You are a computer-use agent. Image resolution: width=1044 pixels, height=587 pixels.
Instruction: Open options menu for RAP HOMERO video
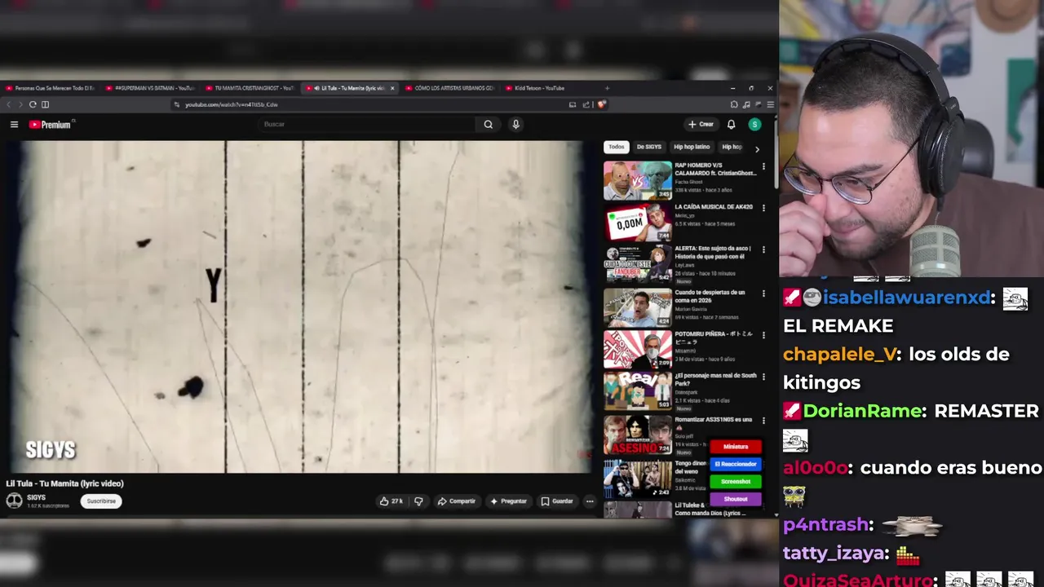click(x=763, y=166)
